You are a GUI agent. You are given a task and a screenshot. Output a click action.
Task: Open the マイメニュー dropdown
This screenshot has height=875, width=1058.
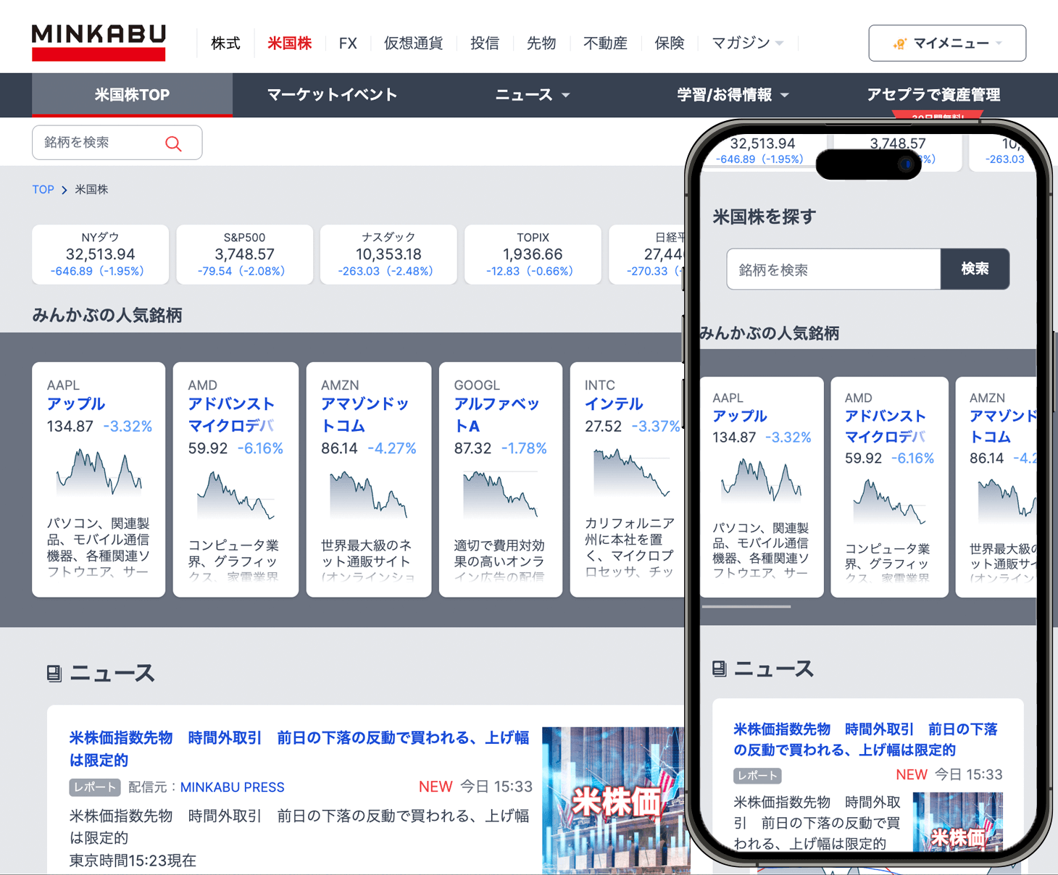pos(947,43)
